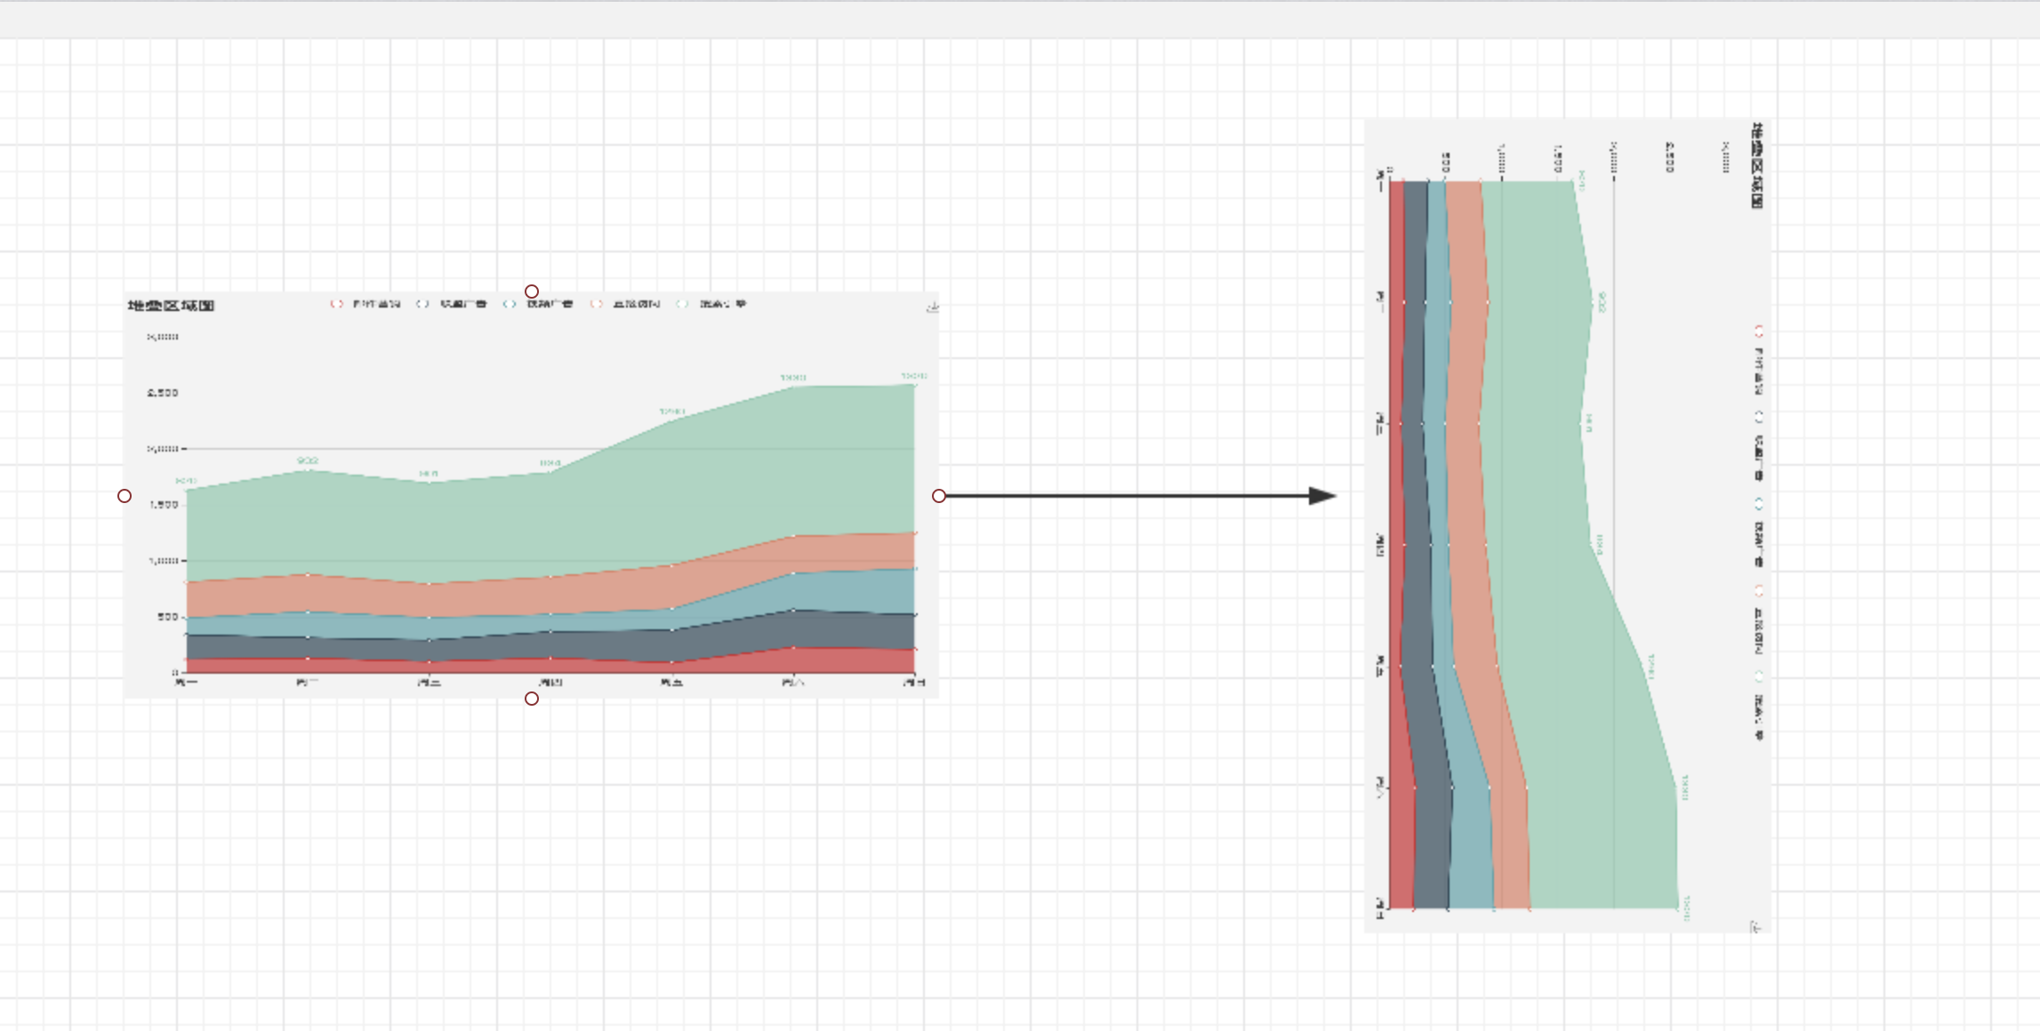
Task: Click the save-as-image icon on the left chart
Action: (x=932, y=307)
